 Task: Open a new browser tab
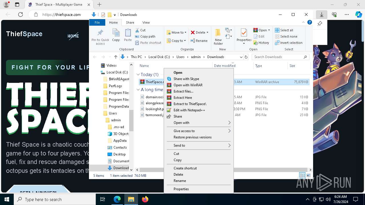coord(99,5)
